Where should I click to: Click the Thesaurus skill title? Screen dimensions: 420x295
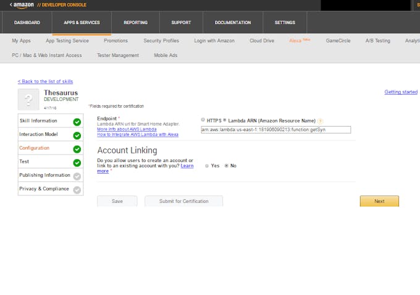61,93
